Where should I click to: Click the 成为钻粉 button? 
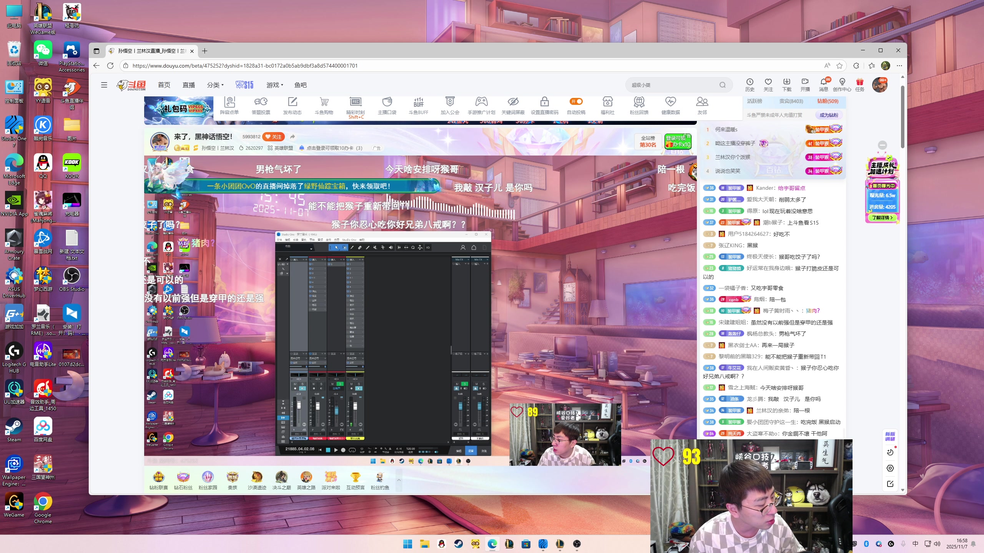[829, 115]
